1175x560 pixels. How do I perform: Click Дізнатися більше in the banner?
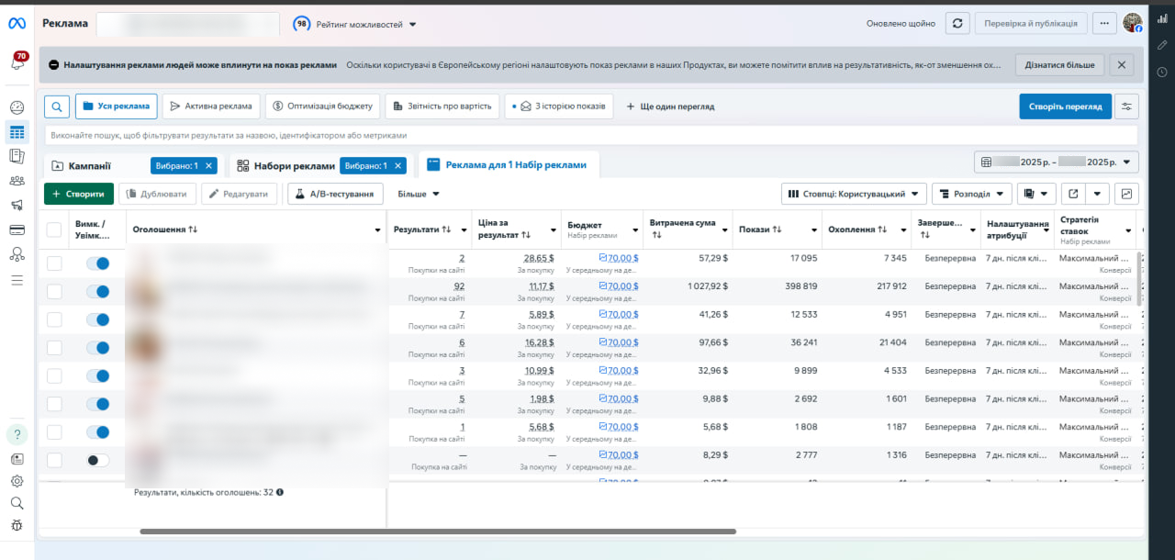click(x=1059, y=65)
